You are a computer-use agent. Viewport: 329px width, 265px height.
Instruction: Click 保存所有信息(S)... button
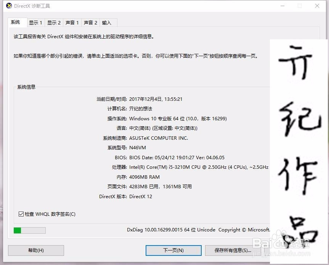pyautogui.click(x=233, y=250)
